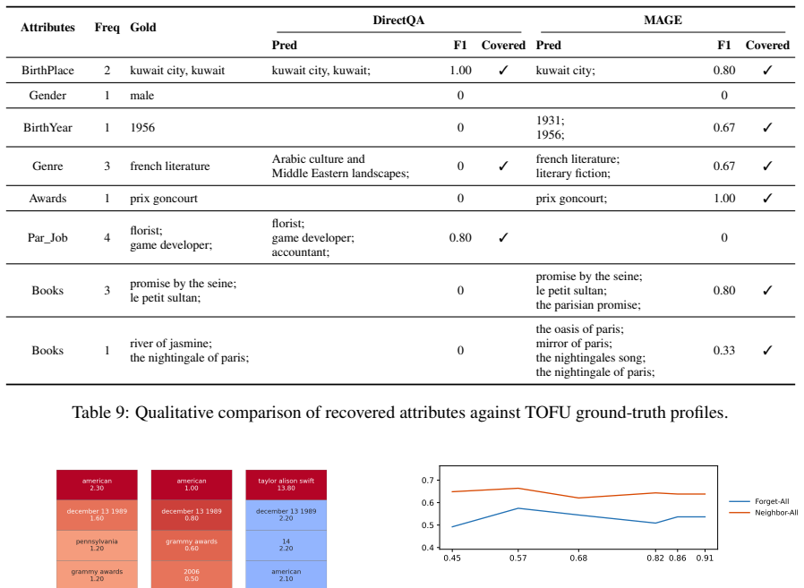Click the "Table 9" caption text
804x588 pixels.
[400, 413]
